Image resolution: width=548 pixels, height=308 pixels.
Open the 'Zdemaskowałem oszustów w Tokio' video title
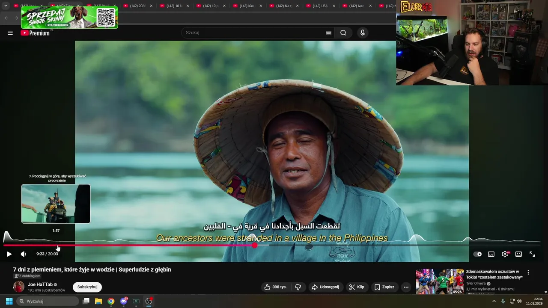click(x=494, y=274)
